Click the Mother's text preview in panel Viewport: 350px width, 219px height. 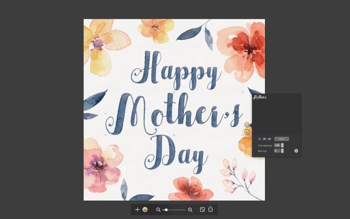(x=260, y=97)
